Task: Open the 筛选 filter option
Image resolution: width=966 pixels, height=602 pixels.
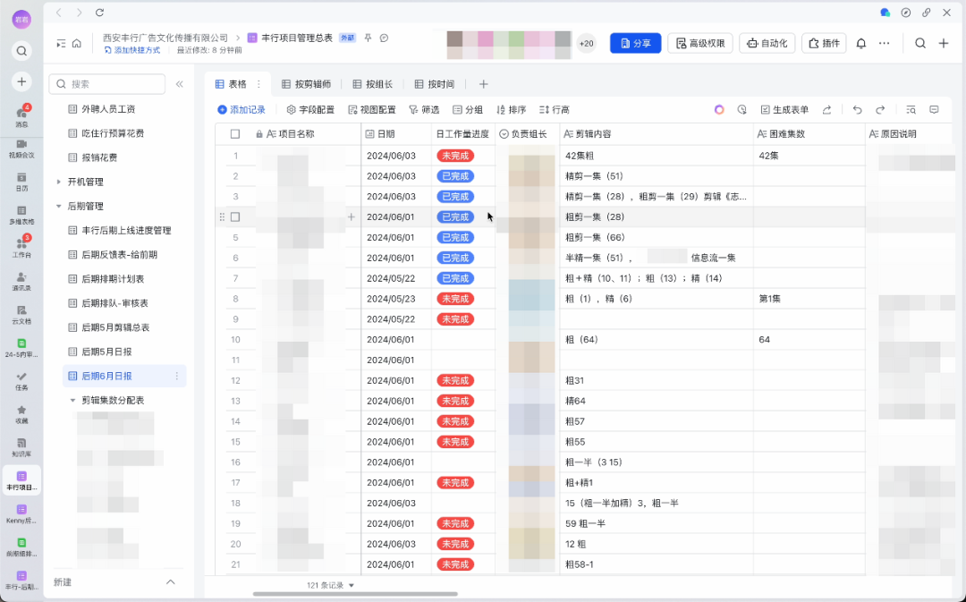Action: click(424, 110)
